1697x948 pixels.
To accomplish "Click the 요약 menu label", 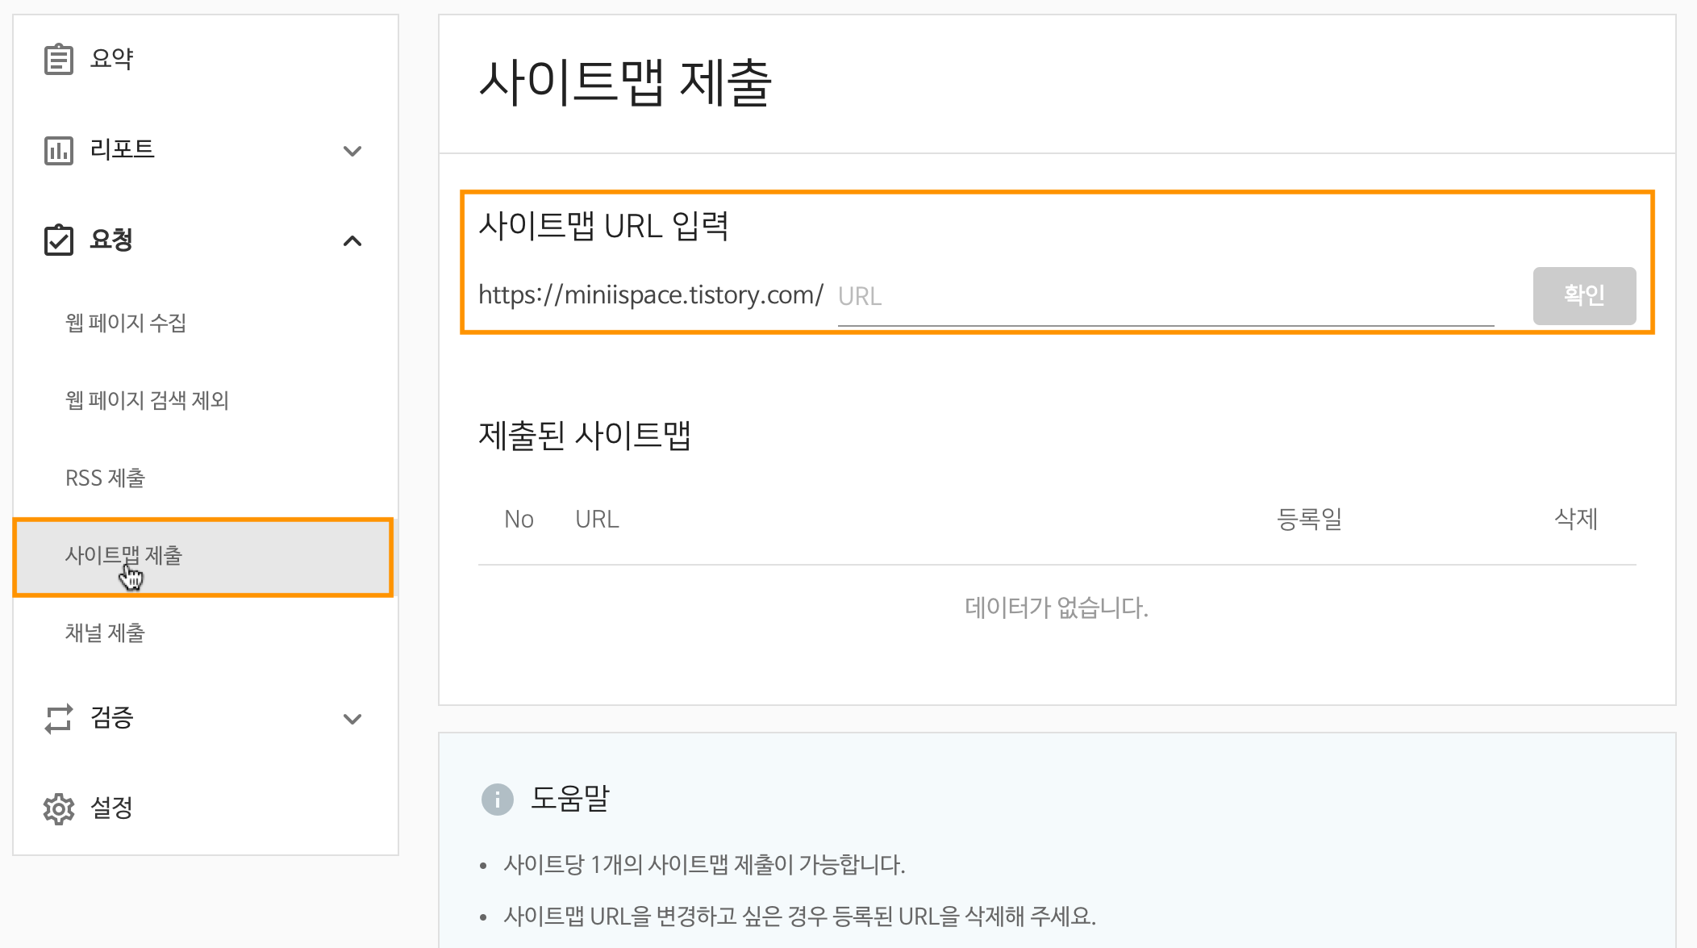I will (111, 59).
